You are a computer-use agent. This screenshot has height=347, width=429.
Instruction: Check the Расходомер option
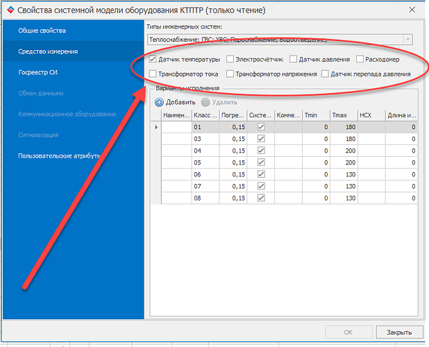point(360,60)
